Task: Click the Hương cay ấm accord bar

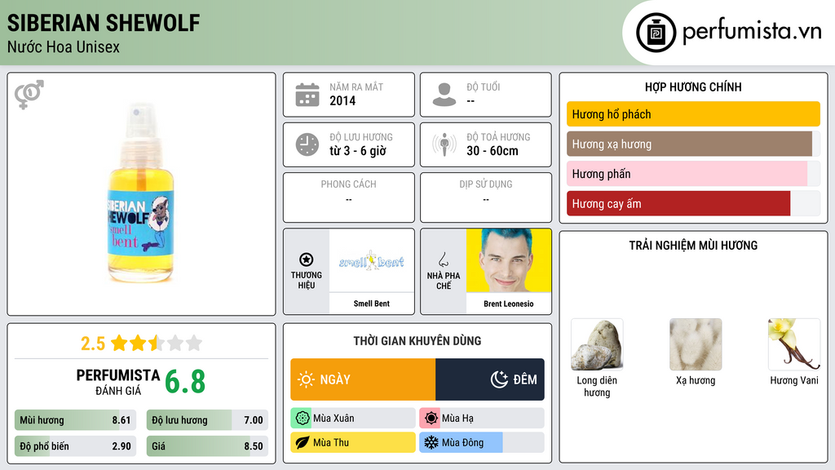Action: (x=693, y=203)
